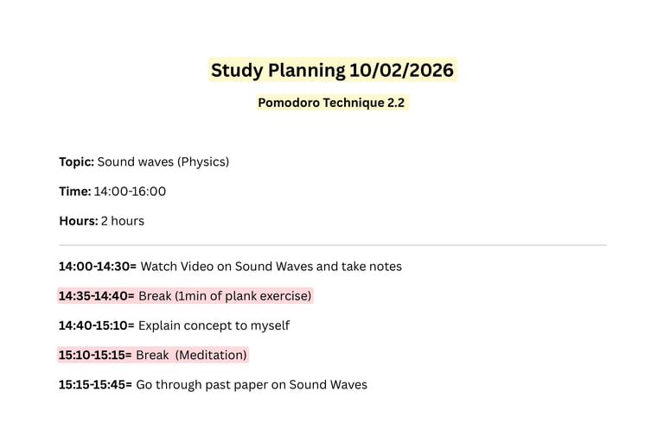
Task: Click the 15:15-15:45= time slot
Action: pos(95,385)
